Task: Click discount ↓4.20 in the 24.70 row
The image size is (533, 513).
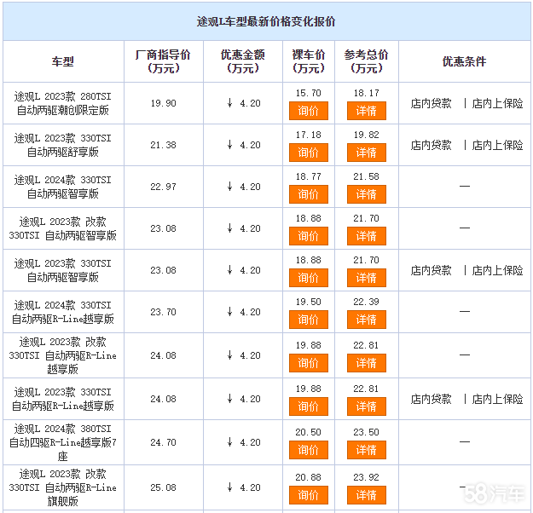Action: pyautogui.click(x=244, y=442)
